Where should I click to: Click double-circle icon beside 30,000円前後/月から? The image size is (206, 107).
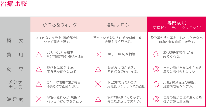tap(156, 54)
